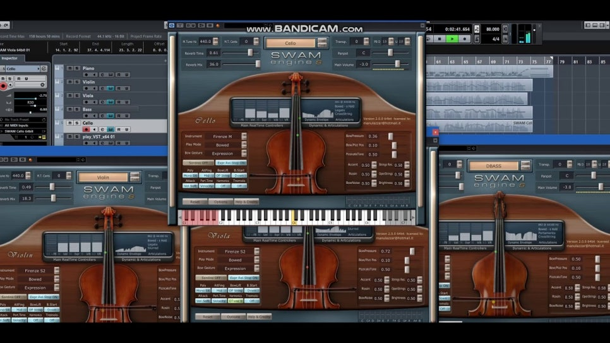
Task: Click the transport Record button
Action: [x=464, y=39]
